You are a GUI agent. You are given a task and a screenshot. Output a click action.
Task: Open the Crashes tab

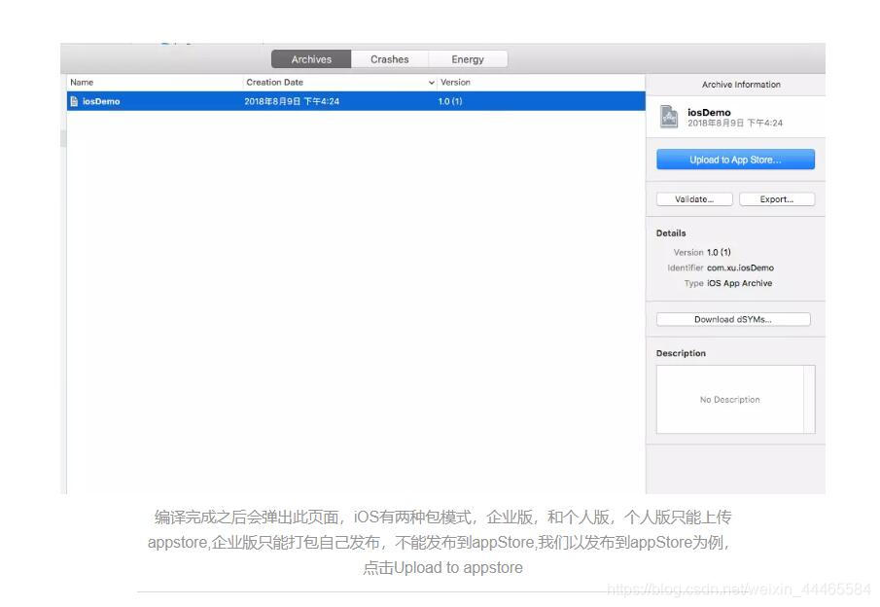coord(390,59)
